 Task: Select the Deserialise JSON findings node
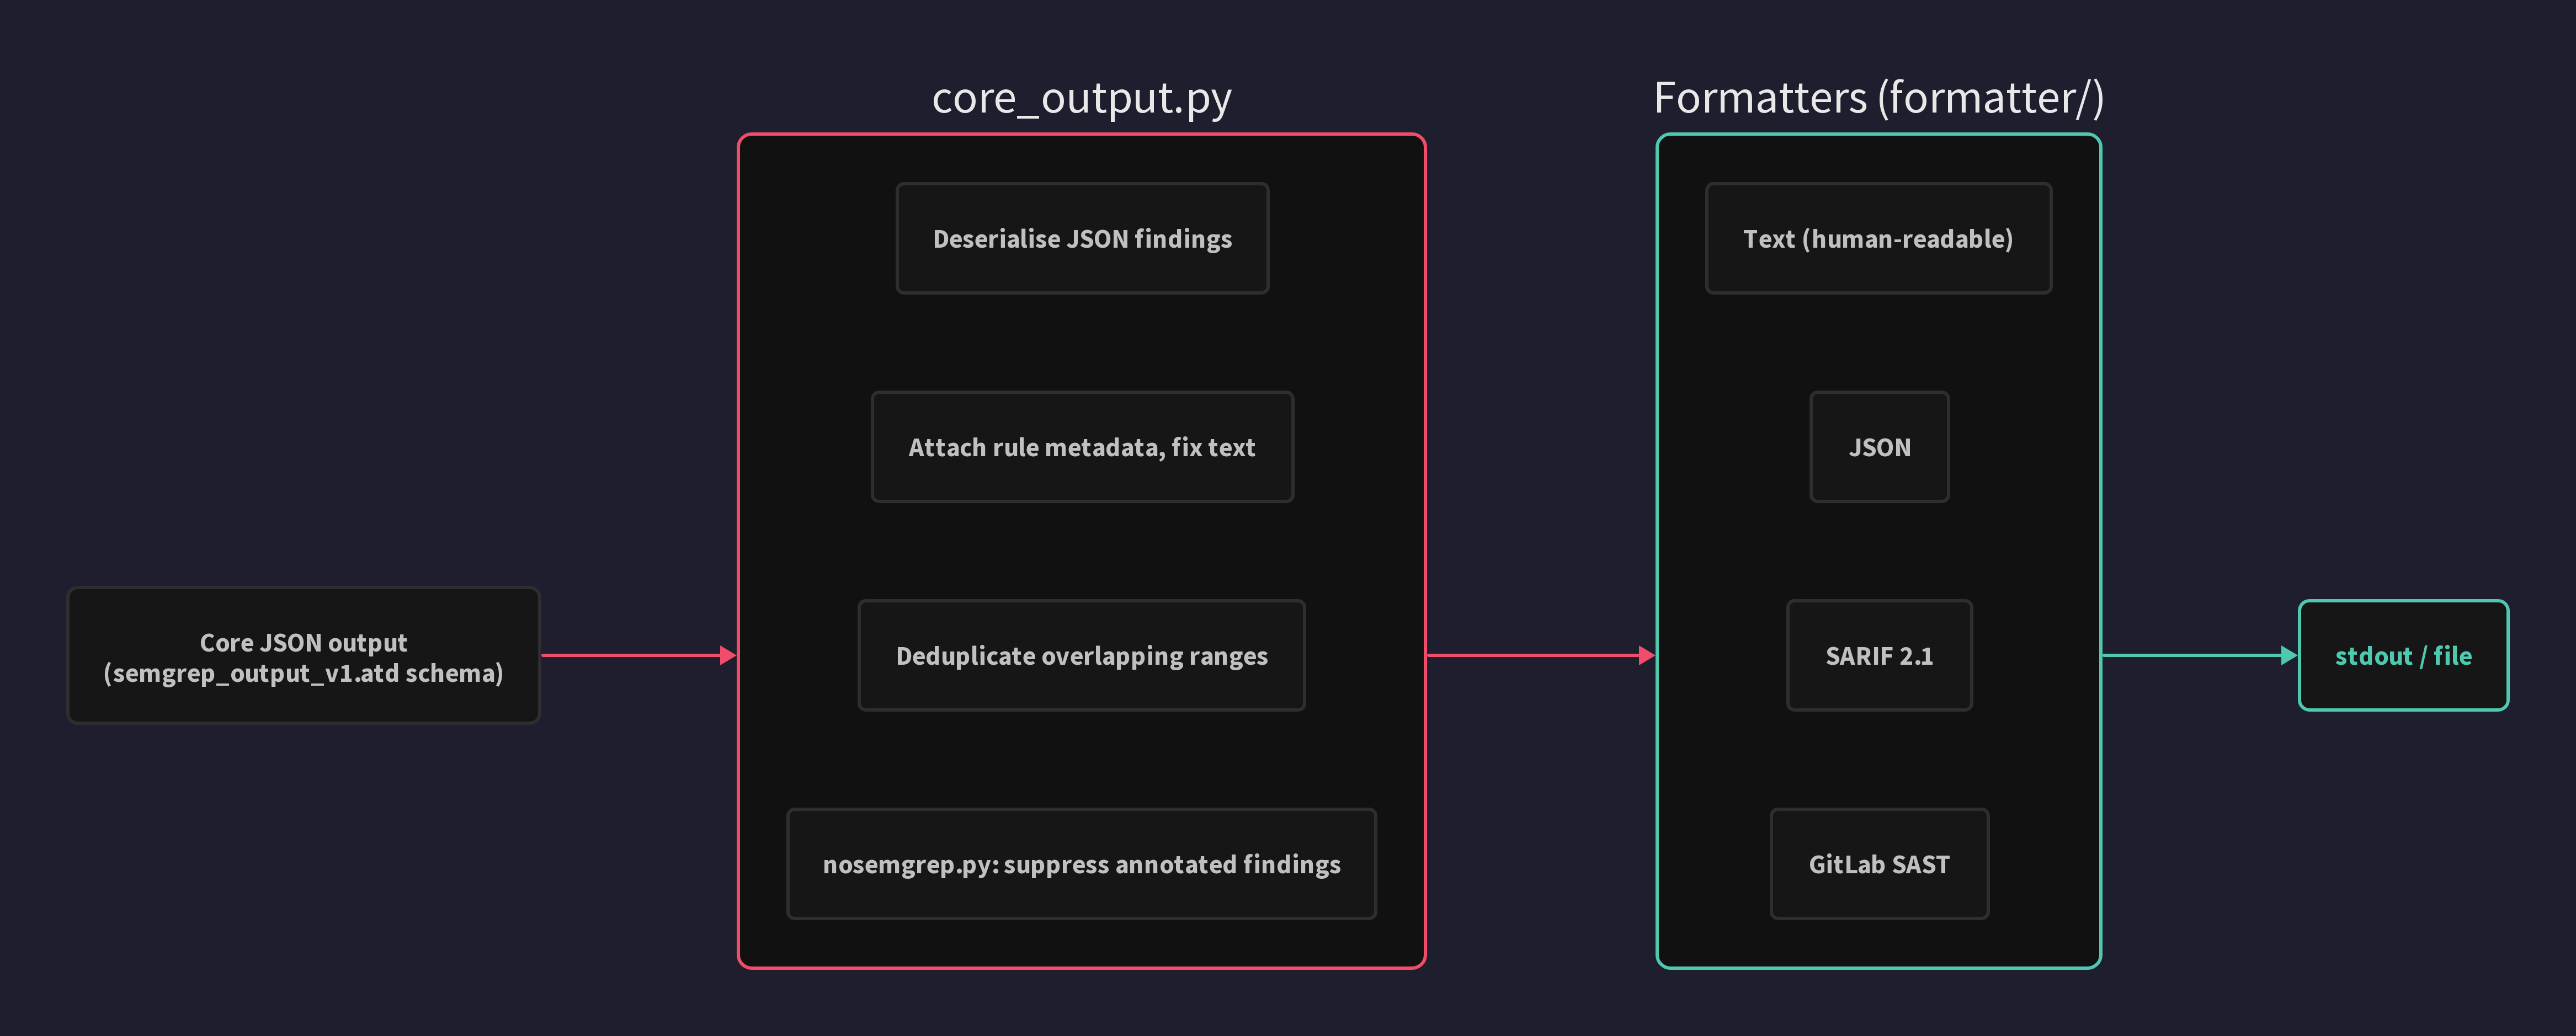(1082, 238)
